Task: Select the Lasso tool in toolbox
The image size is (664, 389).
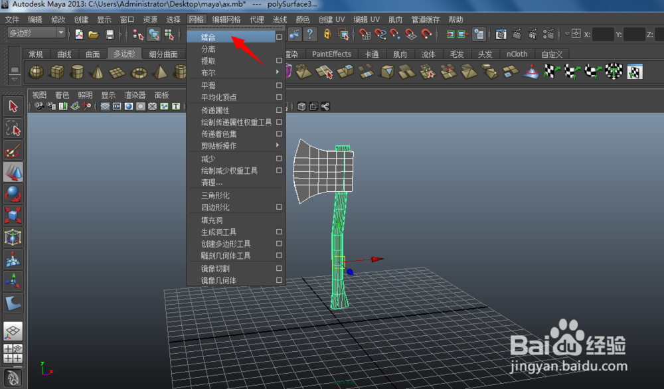Action: (x=13, y=128)
